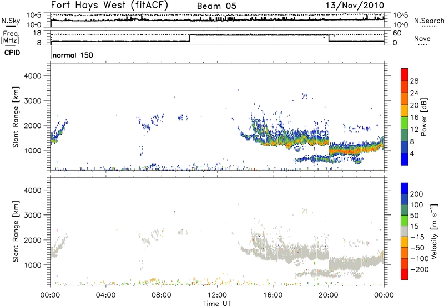444x307 pixels.
Task: Select the "1000" tick on the velocity panel
Action: pyautogui.click(x=32, y=265)
